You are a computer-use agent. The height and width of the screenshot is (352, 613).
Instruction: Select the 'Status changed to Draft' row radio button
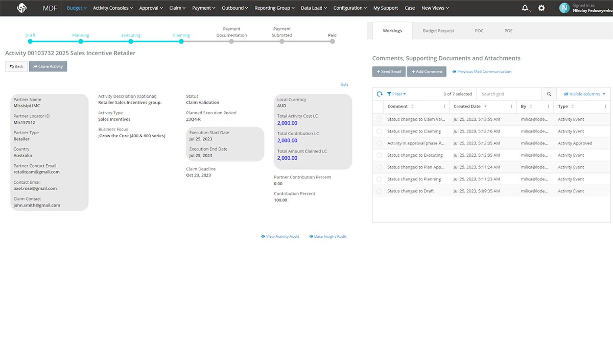coord(379,191)
